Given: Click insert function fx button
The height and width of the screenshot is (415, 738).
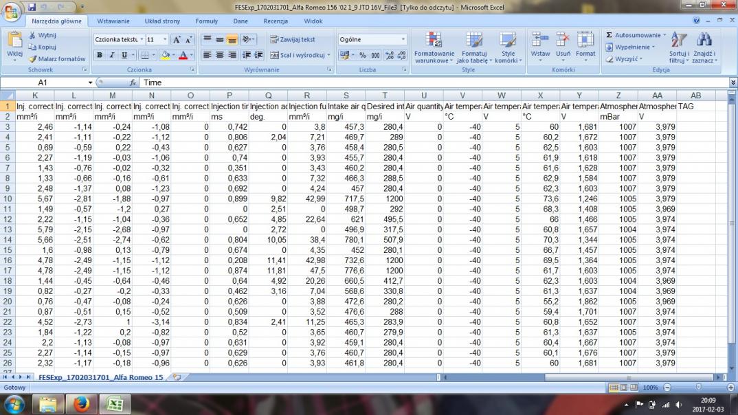Looking at the screenshot, I should 133,82.
